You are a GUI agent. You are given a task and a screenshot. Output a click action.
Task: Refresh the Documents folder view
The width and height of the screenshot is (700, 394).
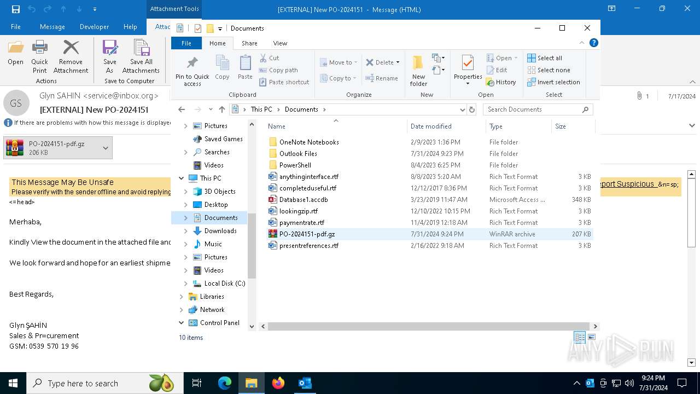tap(472, 109)
